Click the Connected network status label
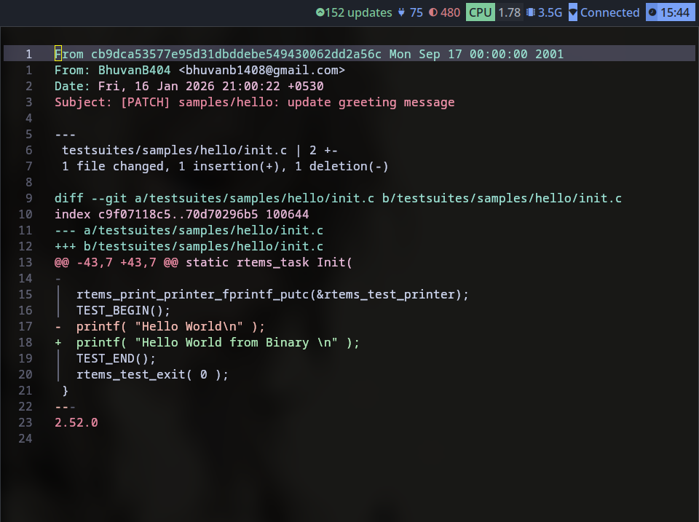The height and width of the screenshot is (522, 699). point(609,12)
